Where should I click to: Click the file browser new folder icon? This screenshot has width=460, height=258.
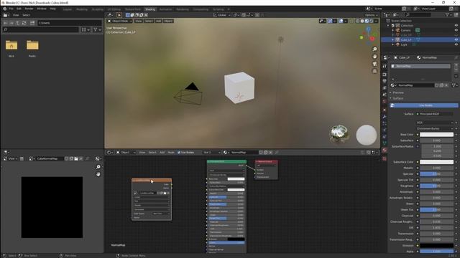click(32, 23)
